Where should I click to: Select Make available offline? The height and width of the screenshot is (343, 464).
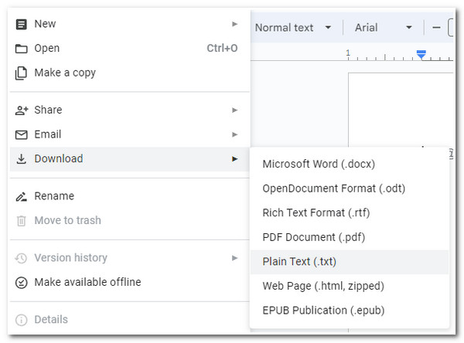tap(130, 283)
